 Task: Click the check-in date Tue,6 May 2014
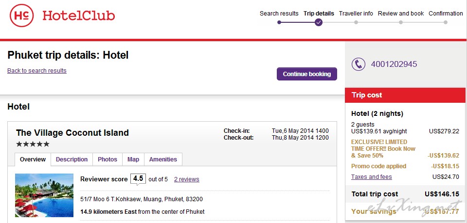tap(300, 131)
